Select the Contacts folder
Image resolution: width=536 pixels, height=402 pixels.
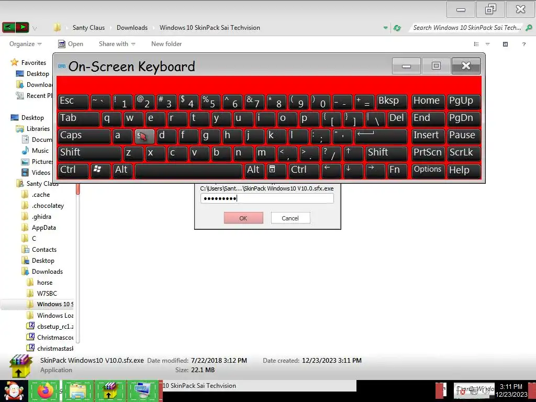click(x=44, y=250)
